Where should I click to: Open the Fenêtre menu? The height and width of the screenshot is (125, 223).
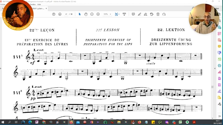click(x=32, y=5)
